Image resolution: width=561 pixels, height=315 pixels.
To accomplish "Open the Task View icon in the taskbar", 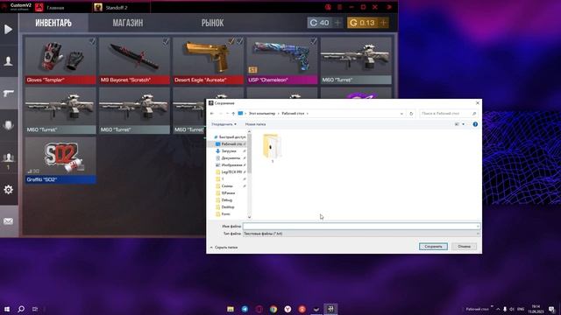I will (x=35, y=309).
